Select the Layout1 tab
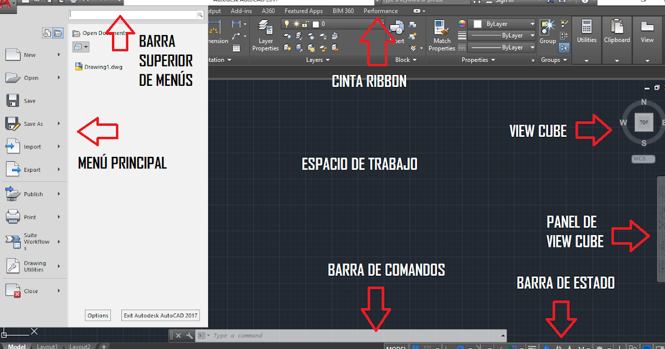 pos(48,346)
